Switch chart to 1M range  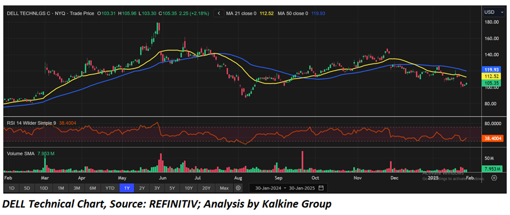pyautogui.click(x=60, y=188)
